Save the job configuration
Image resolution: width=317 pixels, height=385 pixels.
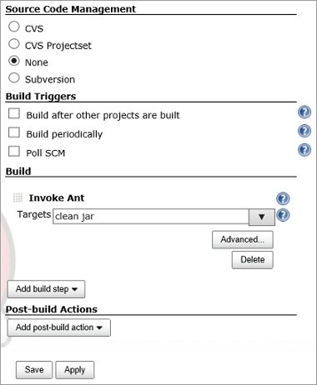click(34, 370)
